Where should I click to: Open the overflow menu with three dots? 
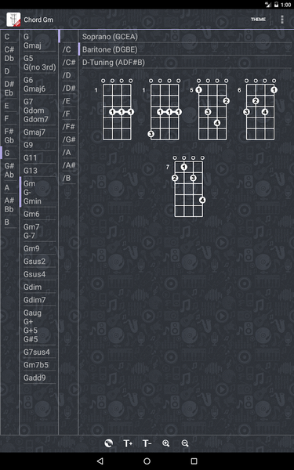tap(281, 20)
